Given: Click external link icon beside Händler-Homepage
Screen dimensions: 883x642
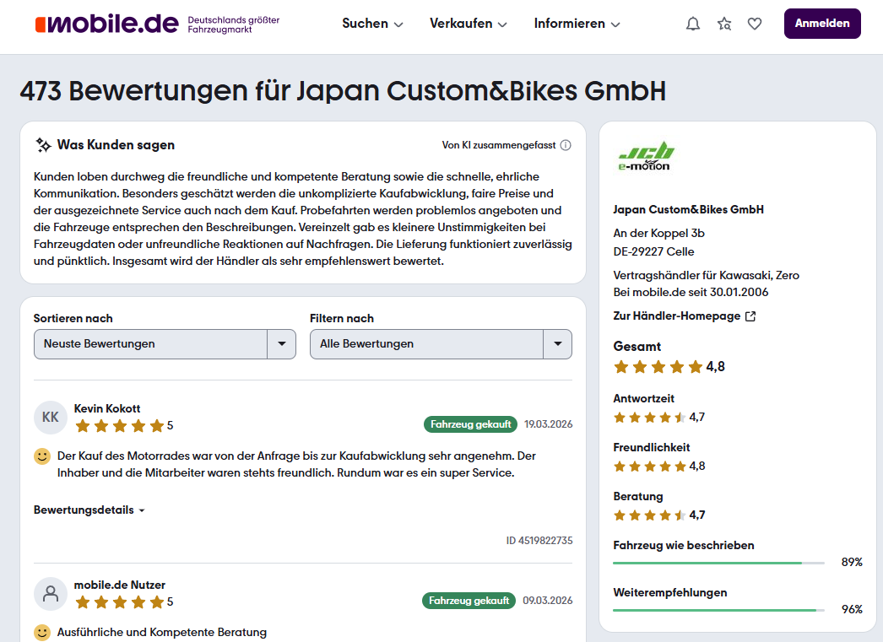Looking at the screenshot, I should point(750,316).
